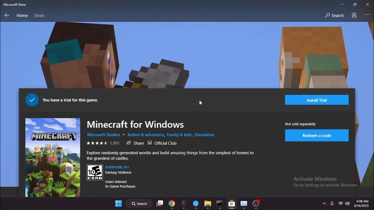The width and height of the screenshot is (374, 210).
Task: Open the Action & adventure category link
Action: (146, 135)
